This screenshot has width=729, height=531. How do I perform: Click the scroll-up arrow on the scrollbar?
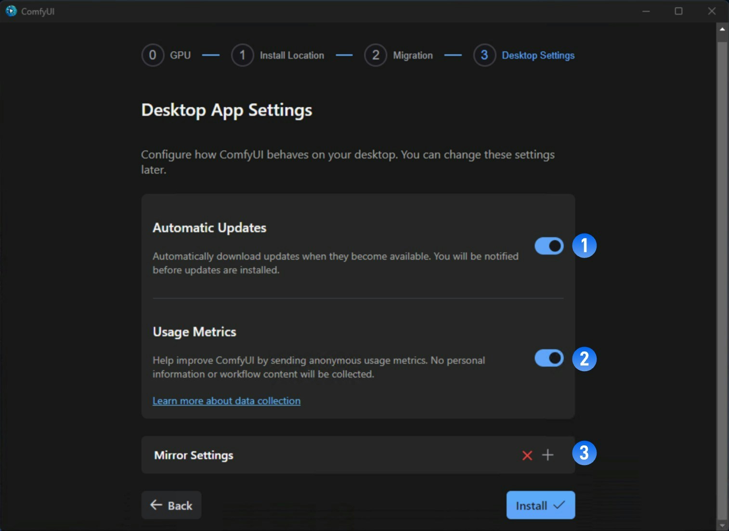(x=722, y=30)
